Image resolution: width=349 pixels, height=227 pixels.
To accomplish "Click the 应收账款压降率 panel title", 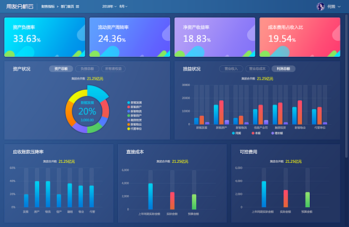I will coord(28,152).
